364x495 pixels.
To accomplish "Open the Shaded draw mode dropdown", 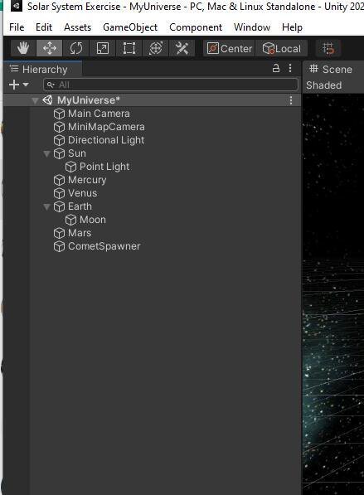I will (324, 85).
